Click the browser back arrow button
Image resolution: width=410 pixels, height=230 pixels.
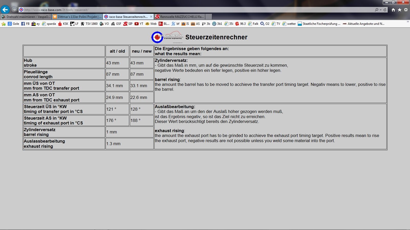(5, 10)
